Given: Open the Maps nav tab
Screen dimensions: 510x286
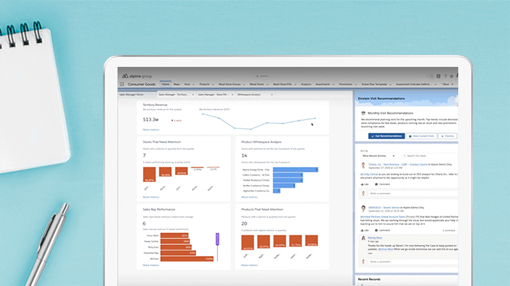Looking at the screenshot, I should [177, 84].
